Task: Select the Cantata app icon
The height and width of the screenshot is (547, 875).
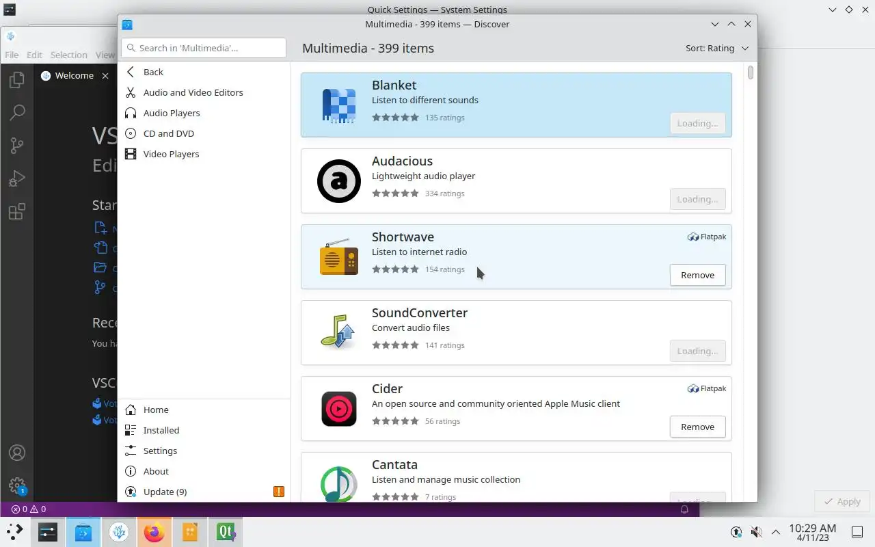Action: pyautogui.click(x=339, y=483)
